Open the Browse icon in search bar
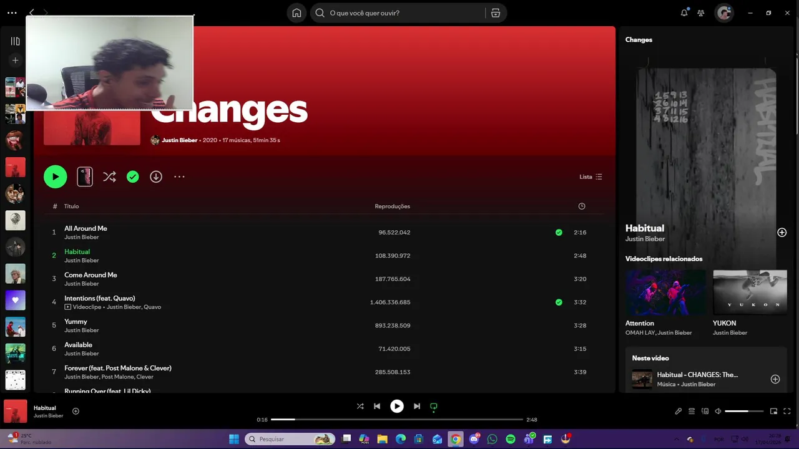Screen dimensions: 799x449 pos(496,13)
